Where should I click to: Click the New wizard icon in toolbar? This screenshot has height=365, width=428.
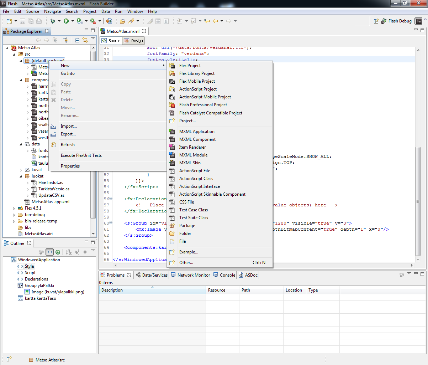[x=9, y=21]
